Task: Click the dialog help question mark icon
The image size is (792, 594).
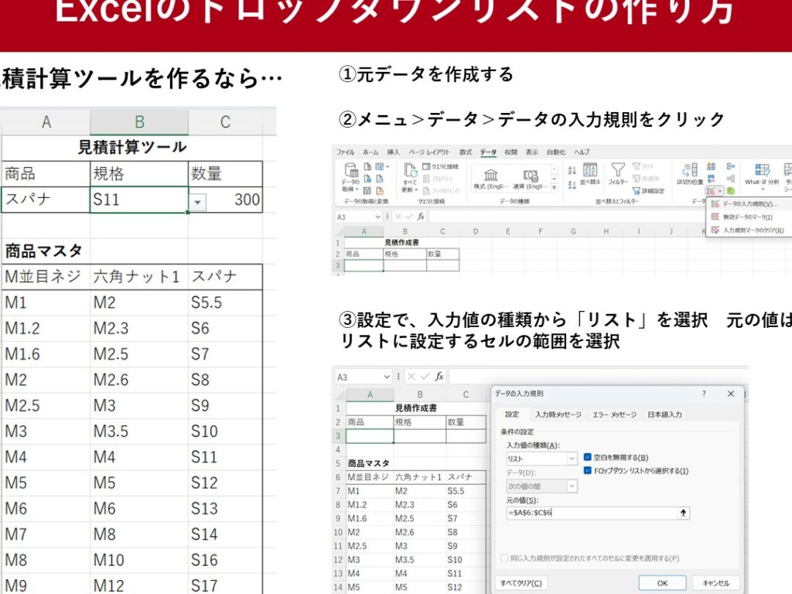Action: pyautogui.click(x=704, y=394)
